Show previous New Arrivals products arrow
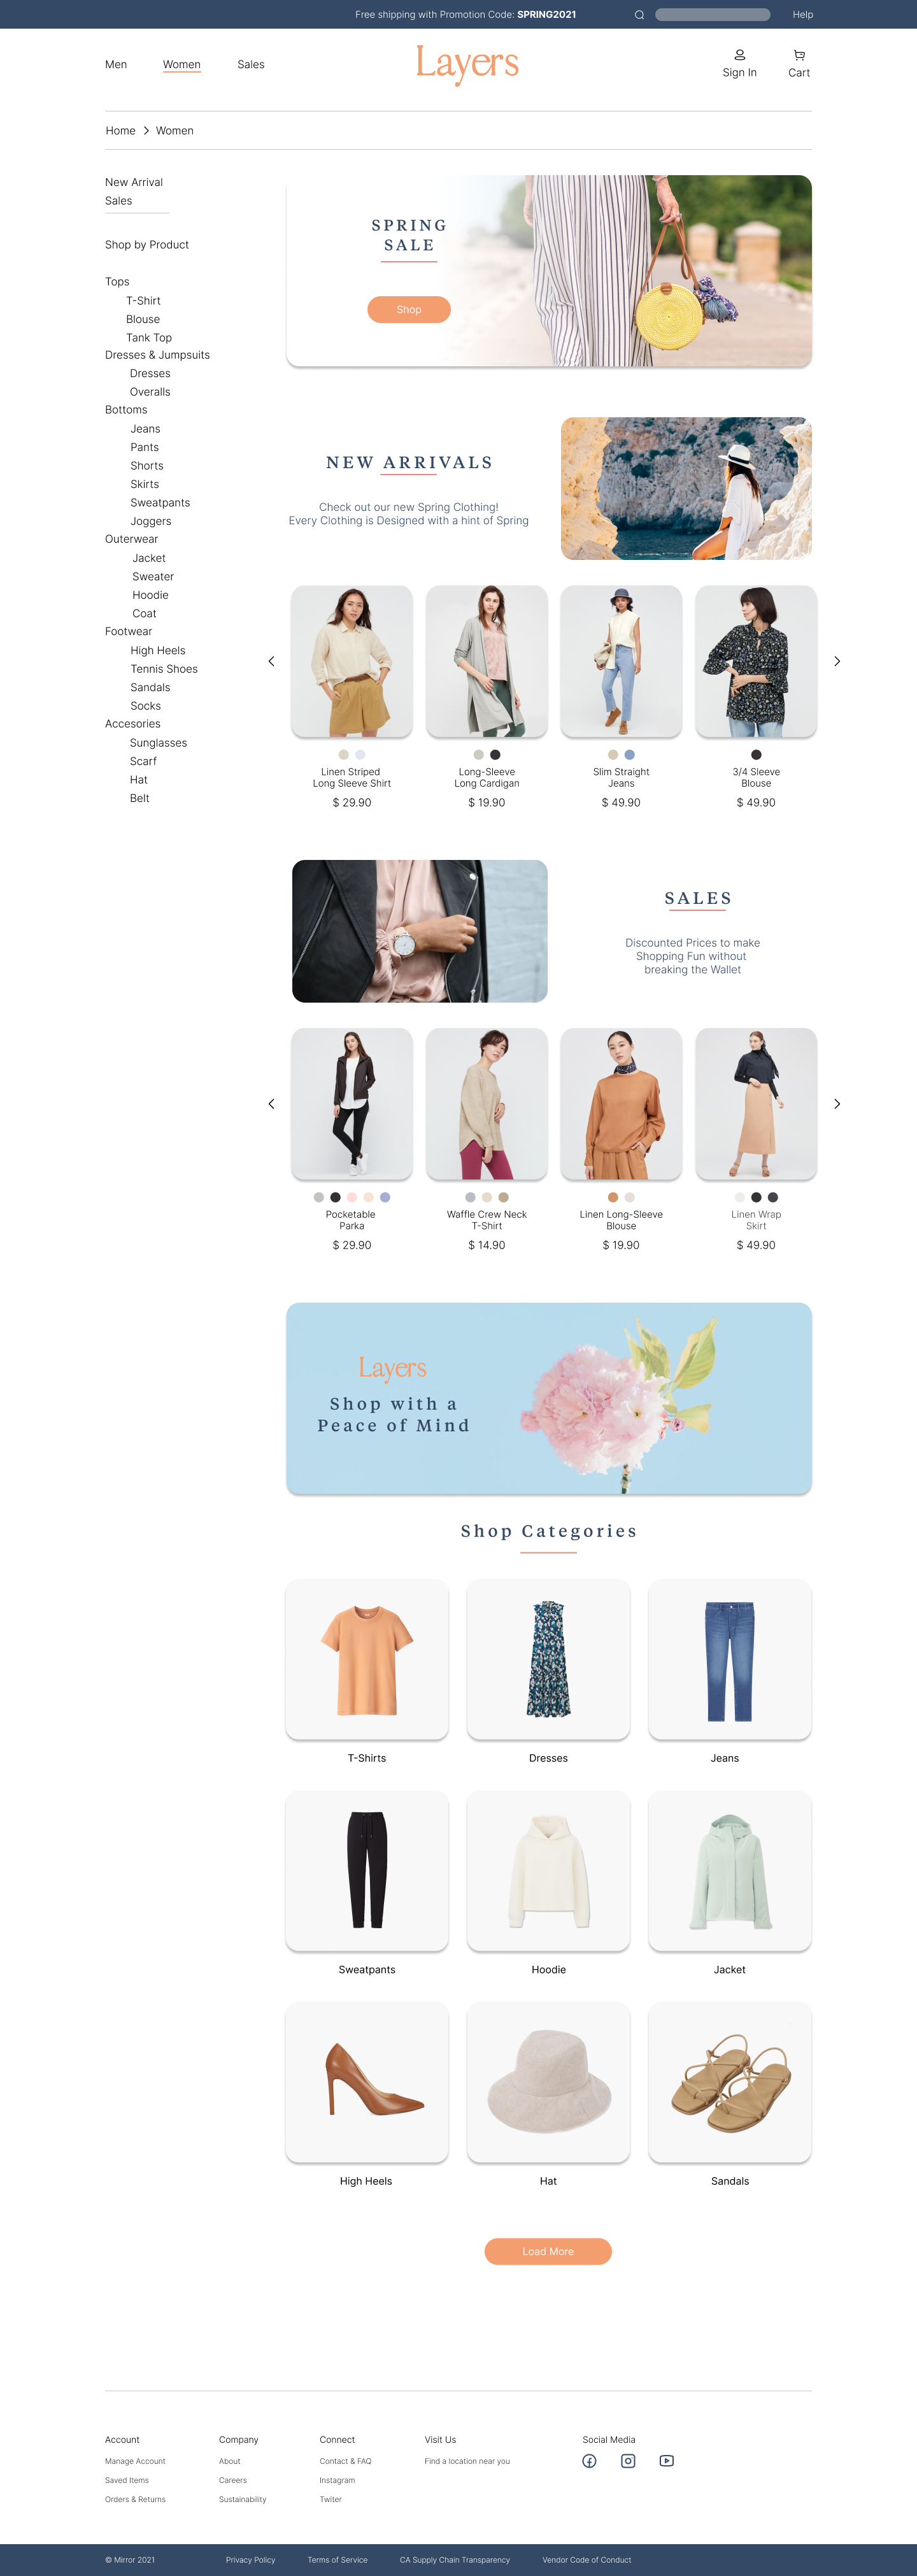 [x=271, y=661]
